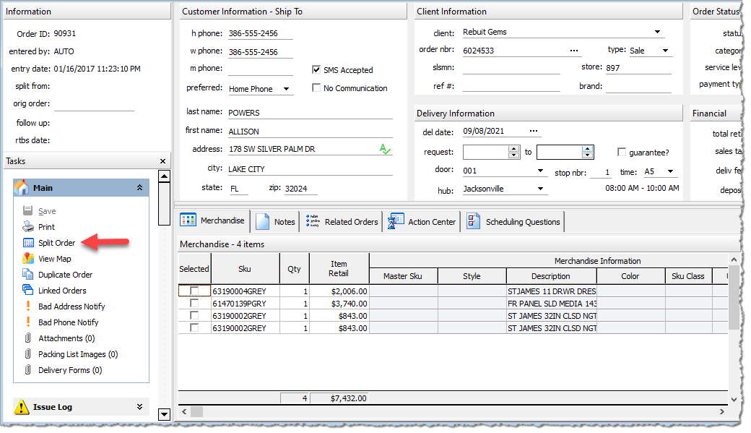
Task: Click the merchandise horizontal scrollbar thumb
Action: tap(197, 411)
